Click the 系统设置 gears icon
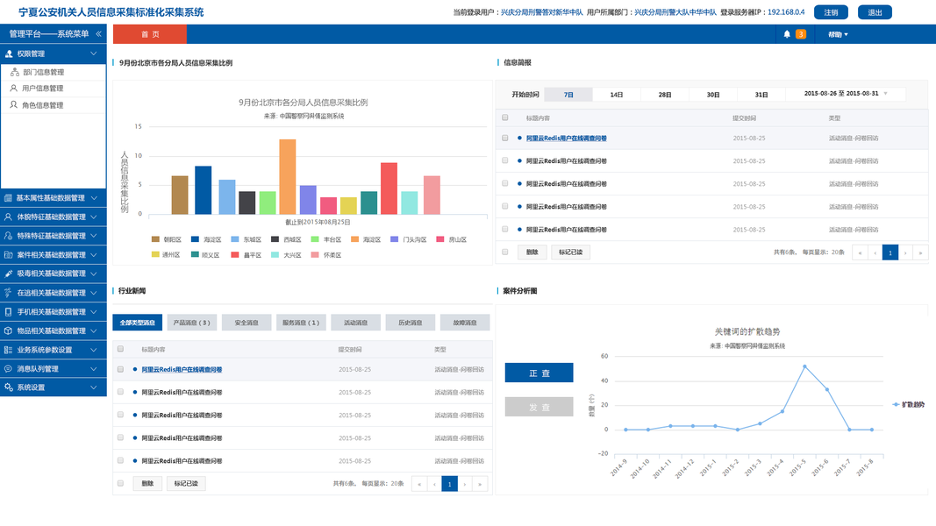 [9, 387]
